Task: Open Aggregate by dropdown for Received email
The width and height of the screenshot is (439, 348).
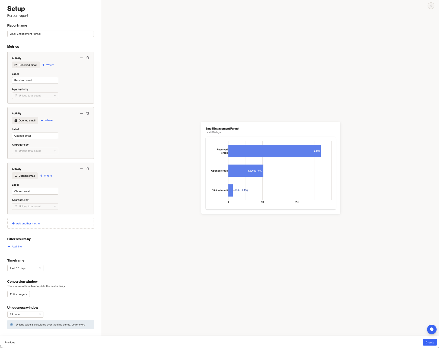Action: tap(35, 96)
